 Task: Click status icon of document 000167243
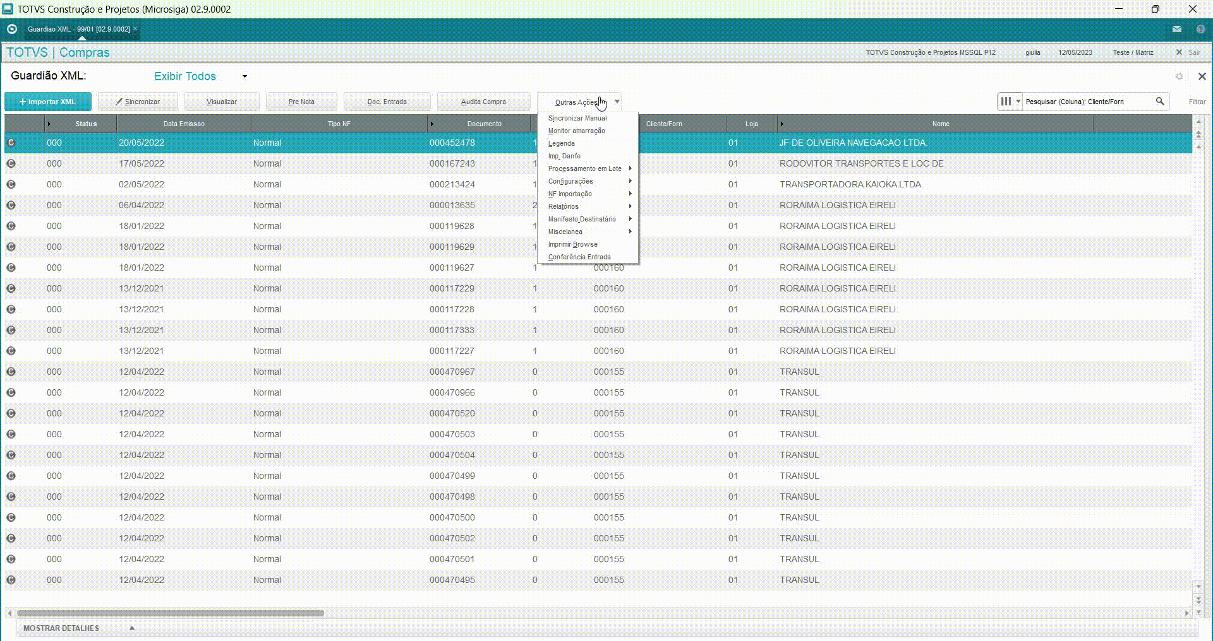tap(11, 163)
